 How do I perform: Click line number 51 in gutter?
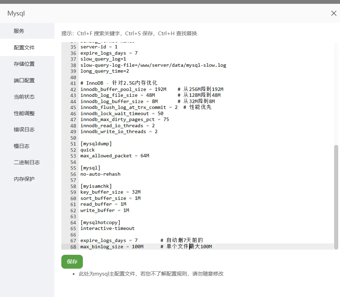point(73,144)
